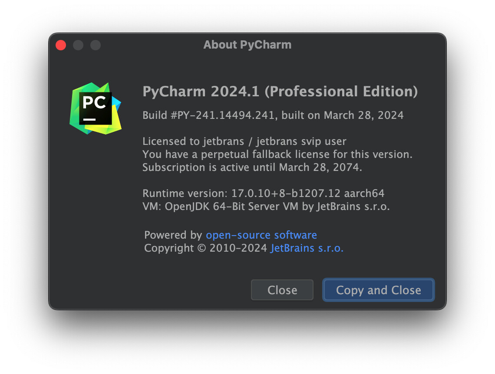Click the Copy and Close button
495x374 pixels.
click(379, 290)
